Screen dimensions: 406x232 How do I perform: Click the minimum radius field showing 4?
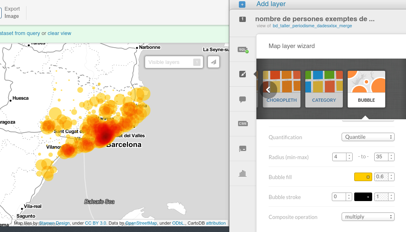click(x=339, y=157)
